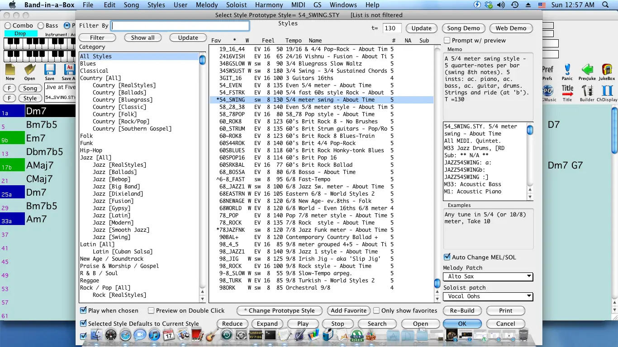Open the Styles menu
Viewport: 618px width, 347px height.
tap(156, 5)
